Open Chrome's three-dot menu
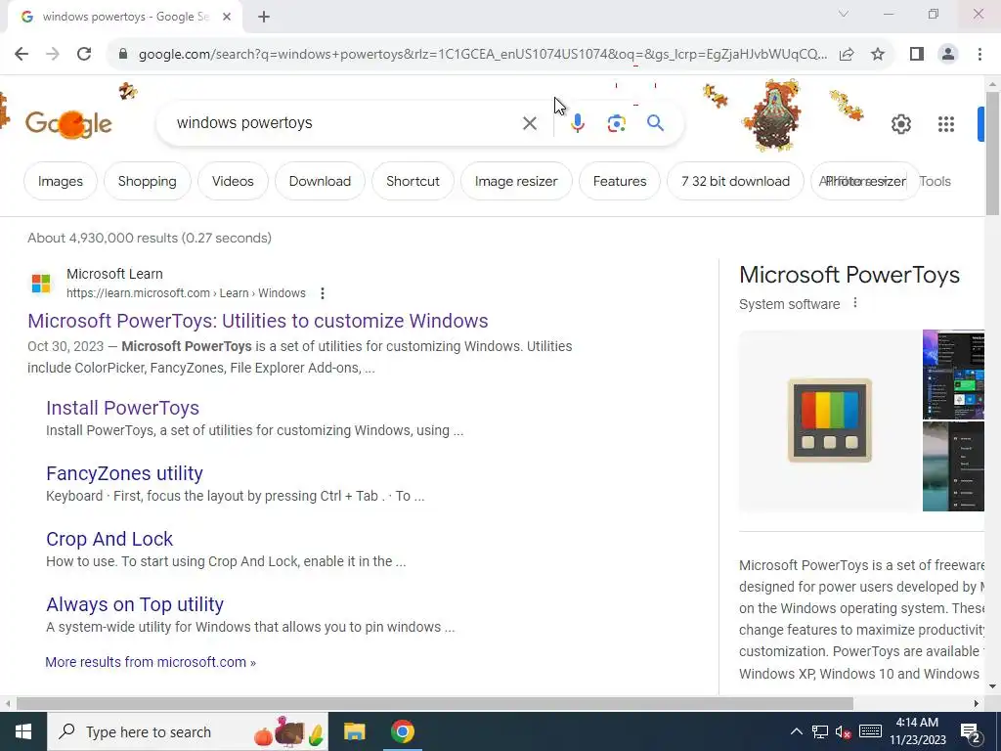Image resolution: width=1001 pixels, height=751 pixels. [979, 54]
